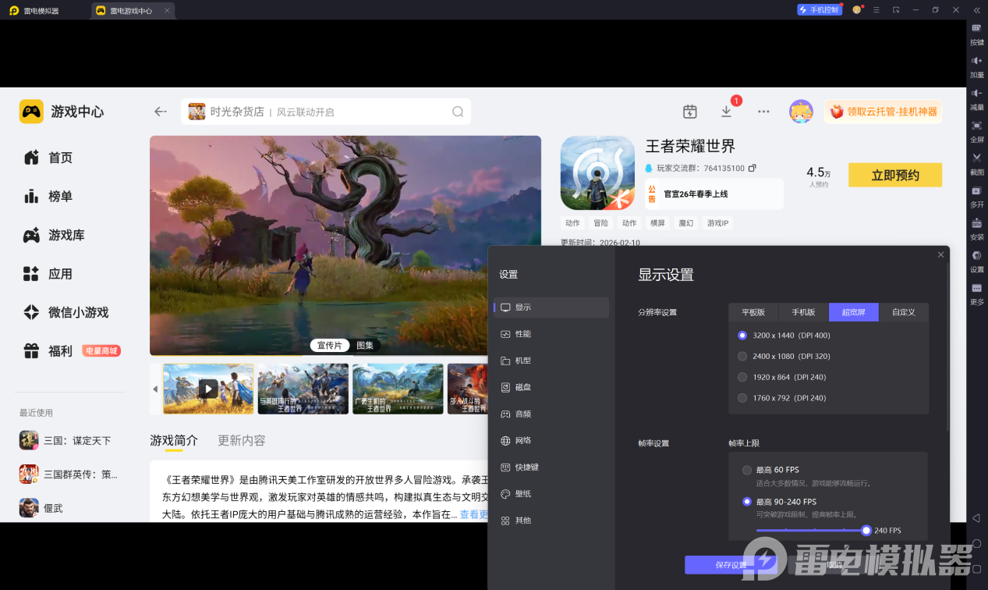The height and width of the screenshot is (590, 988).
Task: Take a screenshot with 截图 scissors icon
Action: [976, 164]
